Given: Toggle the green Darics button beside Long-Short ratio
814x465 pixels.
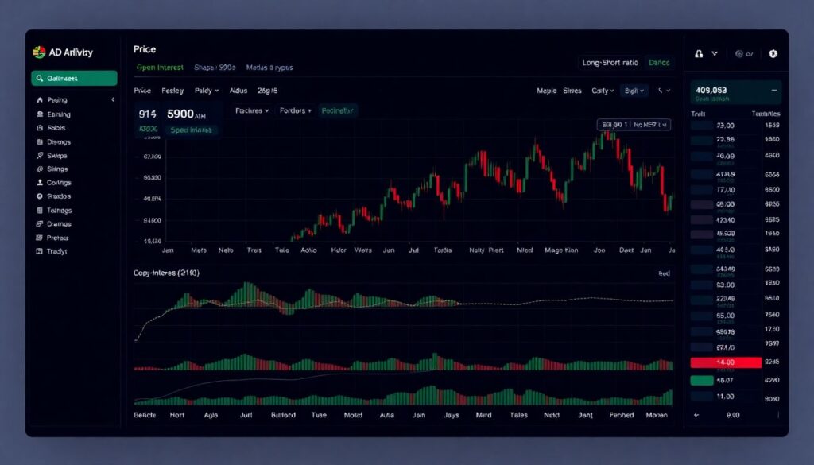Looking at the screenshot, I should (659, 62).
